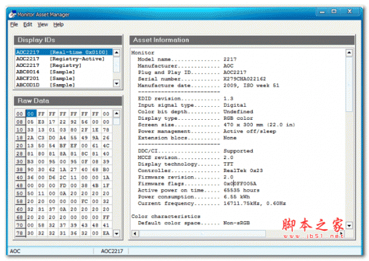369x261 pixels.
Task: Select ABC8014 Sample display entry
Action: click(64, 72)
